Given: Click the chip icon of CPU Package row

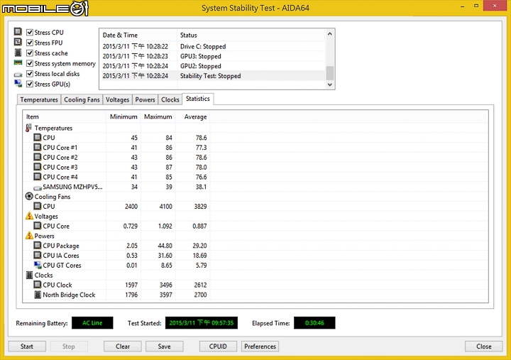Looking at the screenshot, I should pos(38,245).
